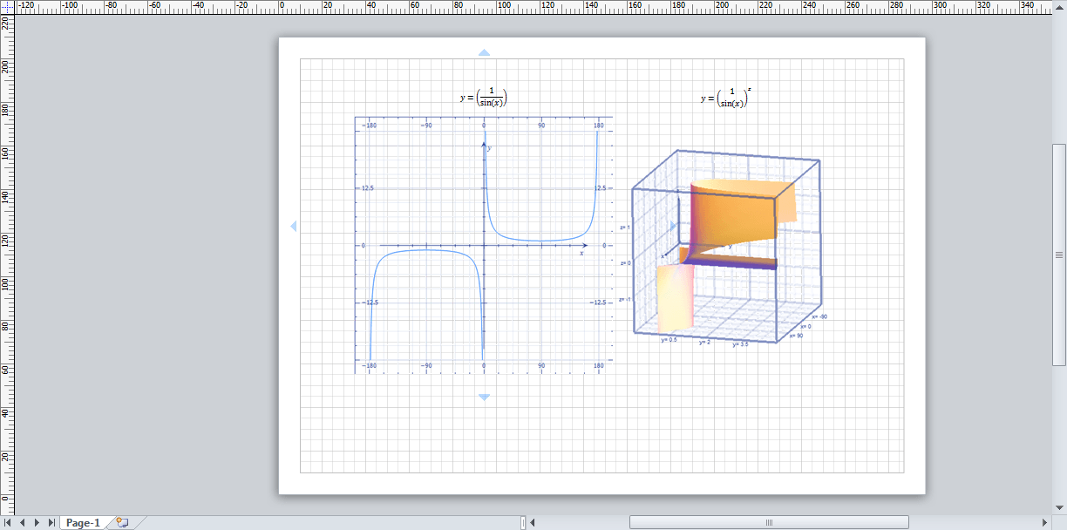Click the top AutoSize page arrow
The image size is (1067, 530).
[x=484, y=52]
